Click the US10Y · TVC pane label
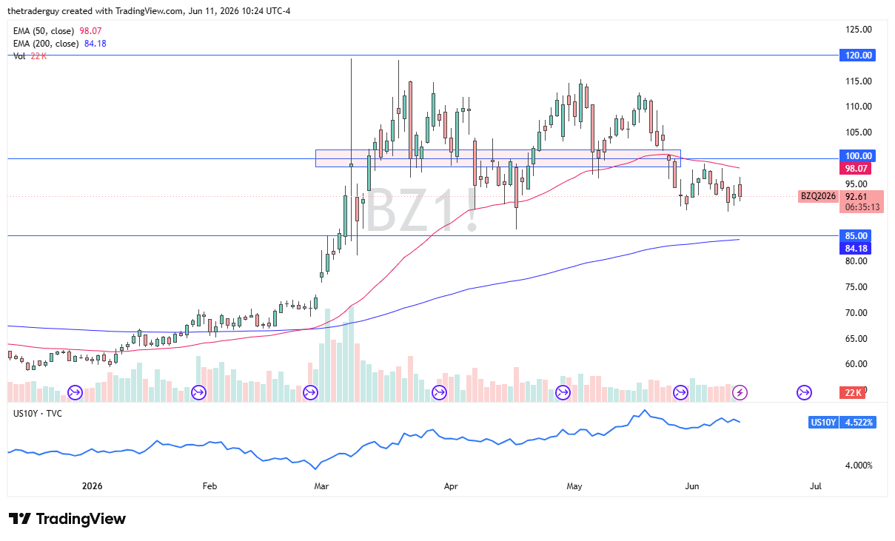This screenshot has height=541, width=895. point(38,413)
